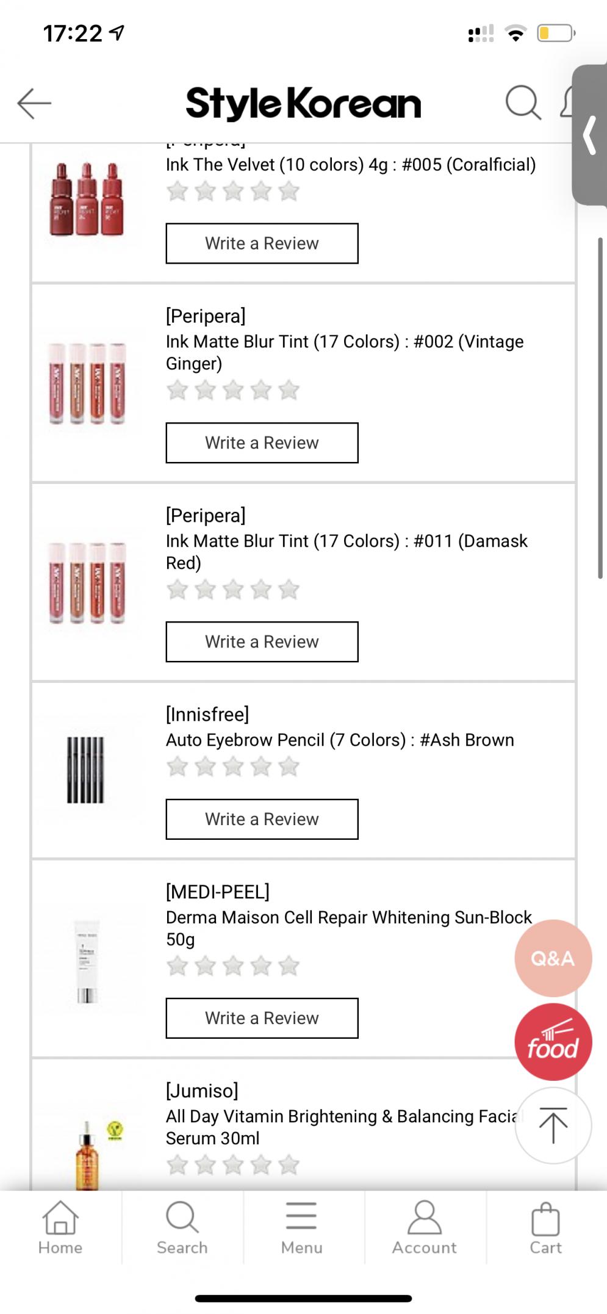Open the Cart tab

tap(545, 1227)
